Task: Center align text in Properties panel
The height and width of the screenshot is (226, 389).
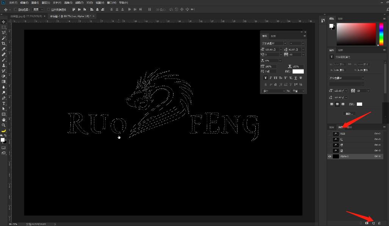Action: tap(337, 104)
